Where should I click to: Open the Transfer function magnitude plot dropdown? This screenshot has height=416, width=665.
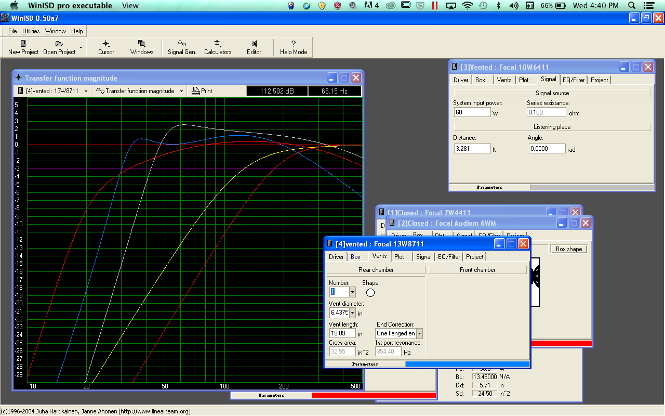point(140,91)
